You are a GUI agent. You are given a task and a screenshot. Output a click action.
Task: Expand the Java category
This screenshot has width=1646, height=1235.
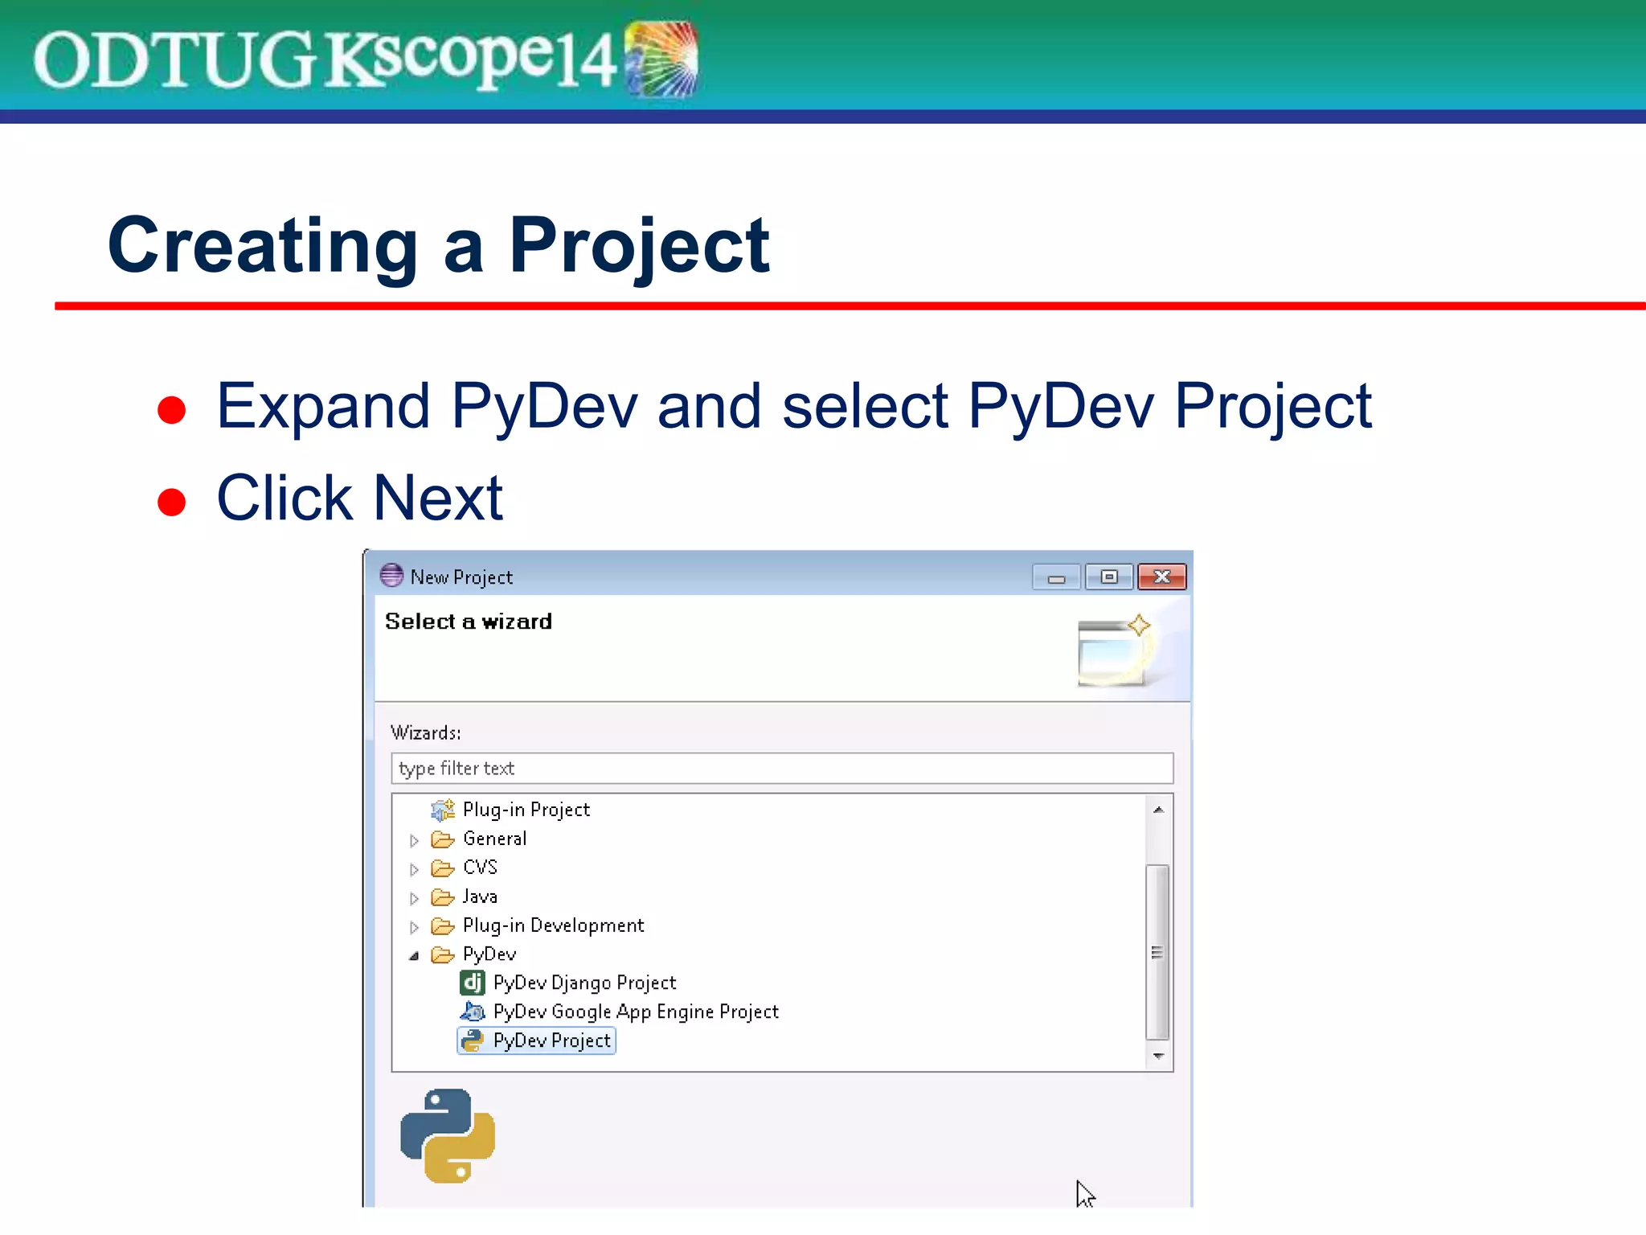coord(414,899)
